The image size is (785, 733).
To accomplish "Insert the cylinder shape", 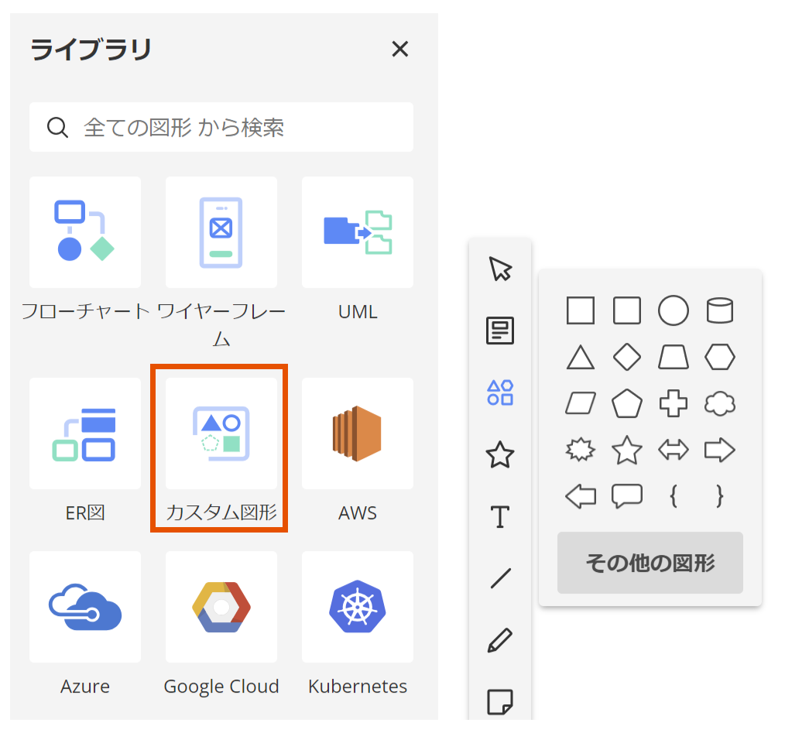I will point(719,311).
